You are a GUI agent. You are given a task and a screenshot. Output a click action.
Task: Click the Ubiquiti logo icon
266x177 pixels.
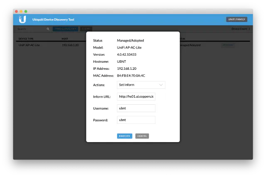coord(22,19)
